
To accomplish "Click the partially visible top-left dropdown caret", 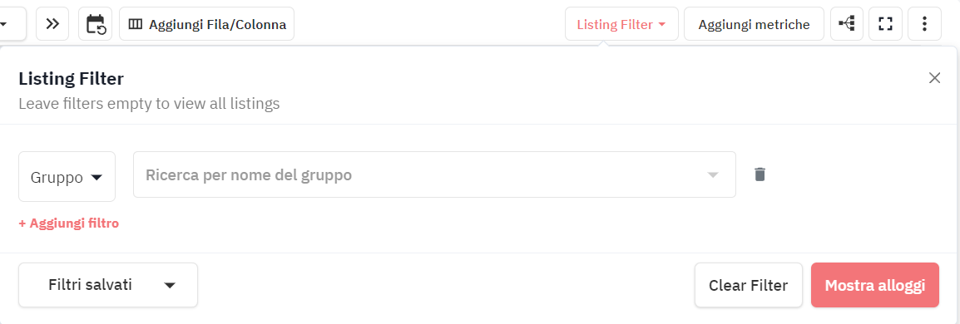I will [3, 24].
